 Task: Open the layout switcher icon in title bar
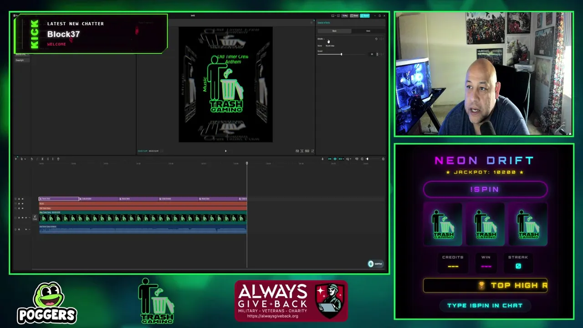[333, 15]
